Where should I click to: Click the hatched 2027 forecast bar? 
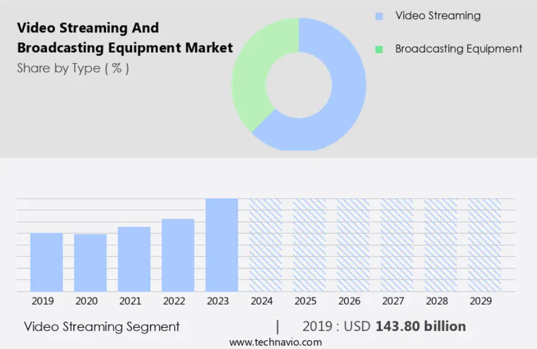(x=397, y=245)
